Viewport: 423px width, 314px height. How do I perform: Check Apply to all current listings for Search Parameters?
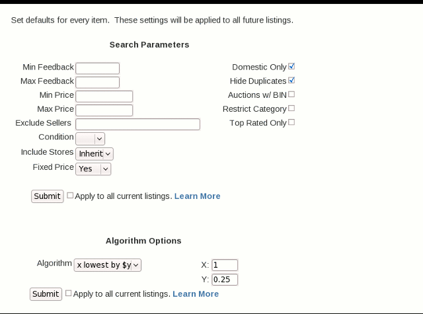pos(70,195)
